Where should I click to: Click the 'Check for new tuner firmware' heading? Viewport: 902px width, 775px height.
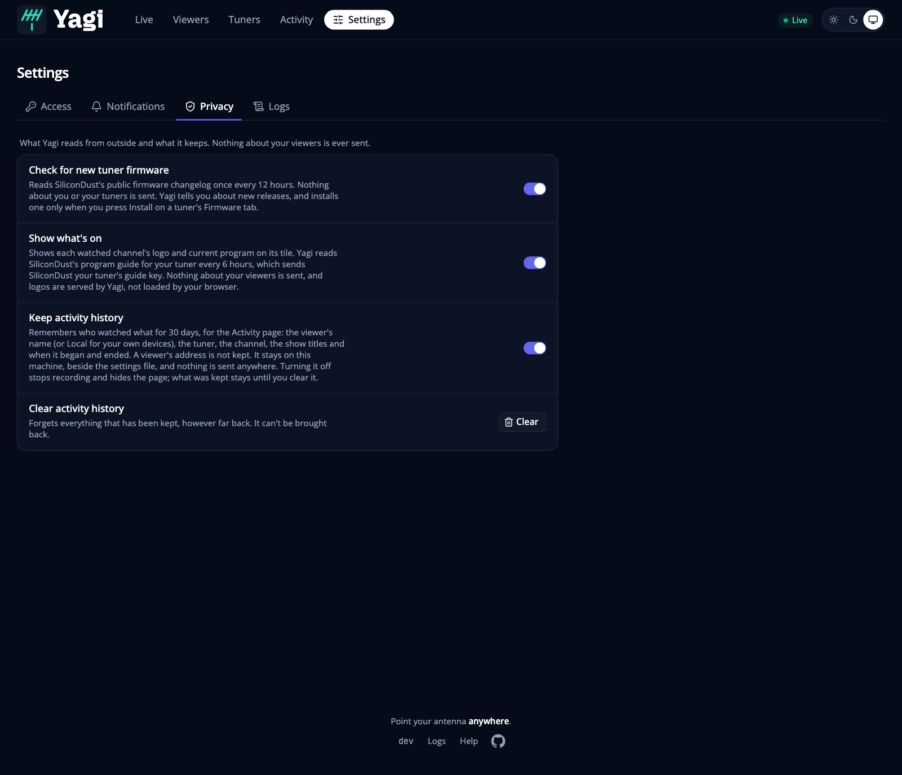[99, 170]
